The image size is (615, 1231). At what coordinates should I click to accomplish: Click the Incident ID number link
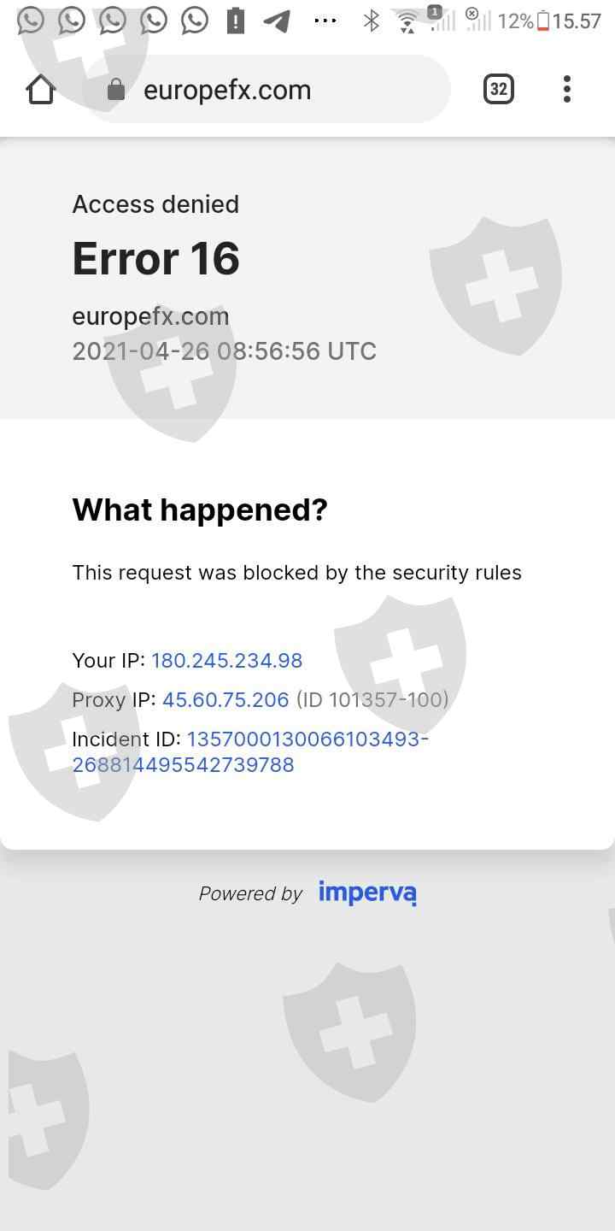(x=249, y=751)
